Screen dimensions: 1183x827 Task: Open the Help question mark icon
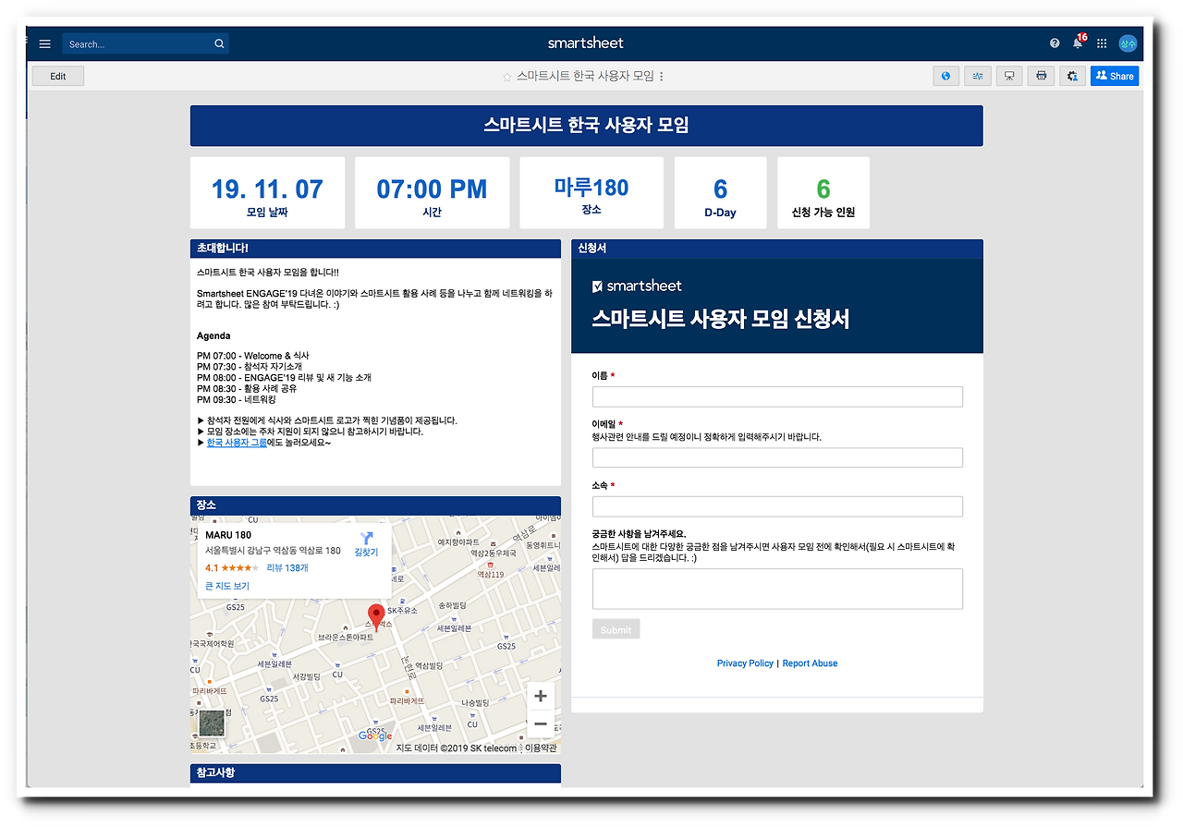[x=1055, y=43]
